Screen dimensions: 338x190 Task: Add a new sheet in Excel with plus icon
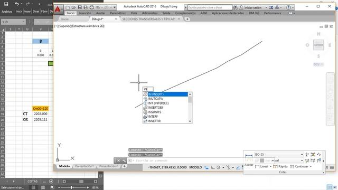[51, 182]
